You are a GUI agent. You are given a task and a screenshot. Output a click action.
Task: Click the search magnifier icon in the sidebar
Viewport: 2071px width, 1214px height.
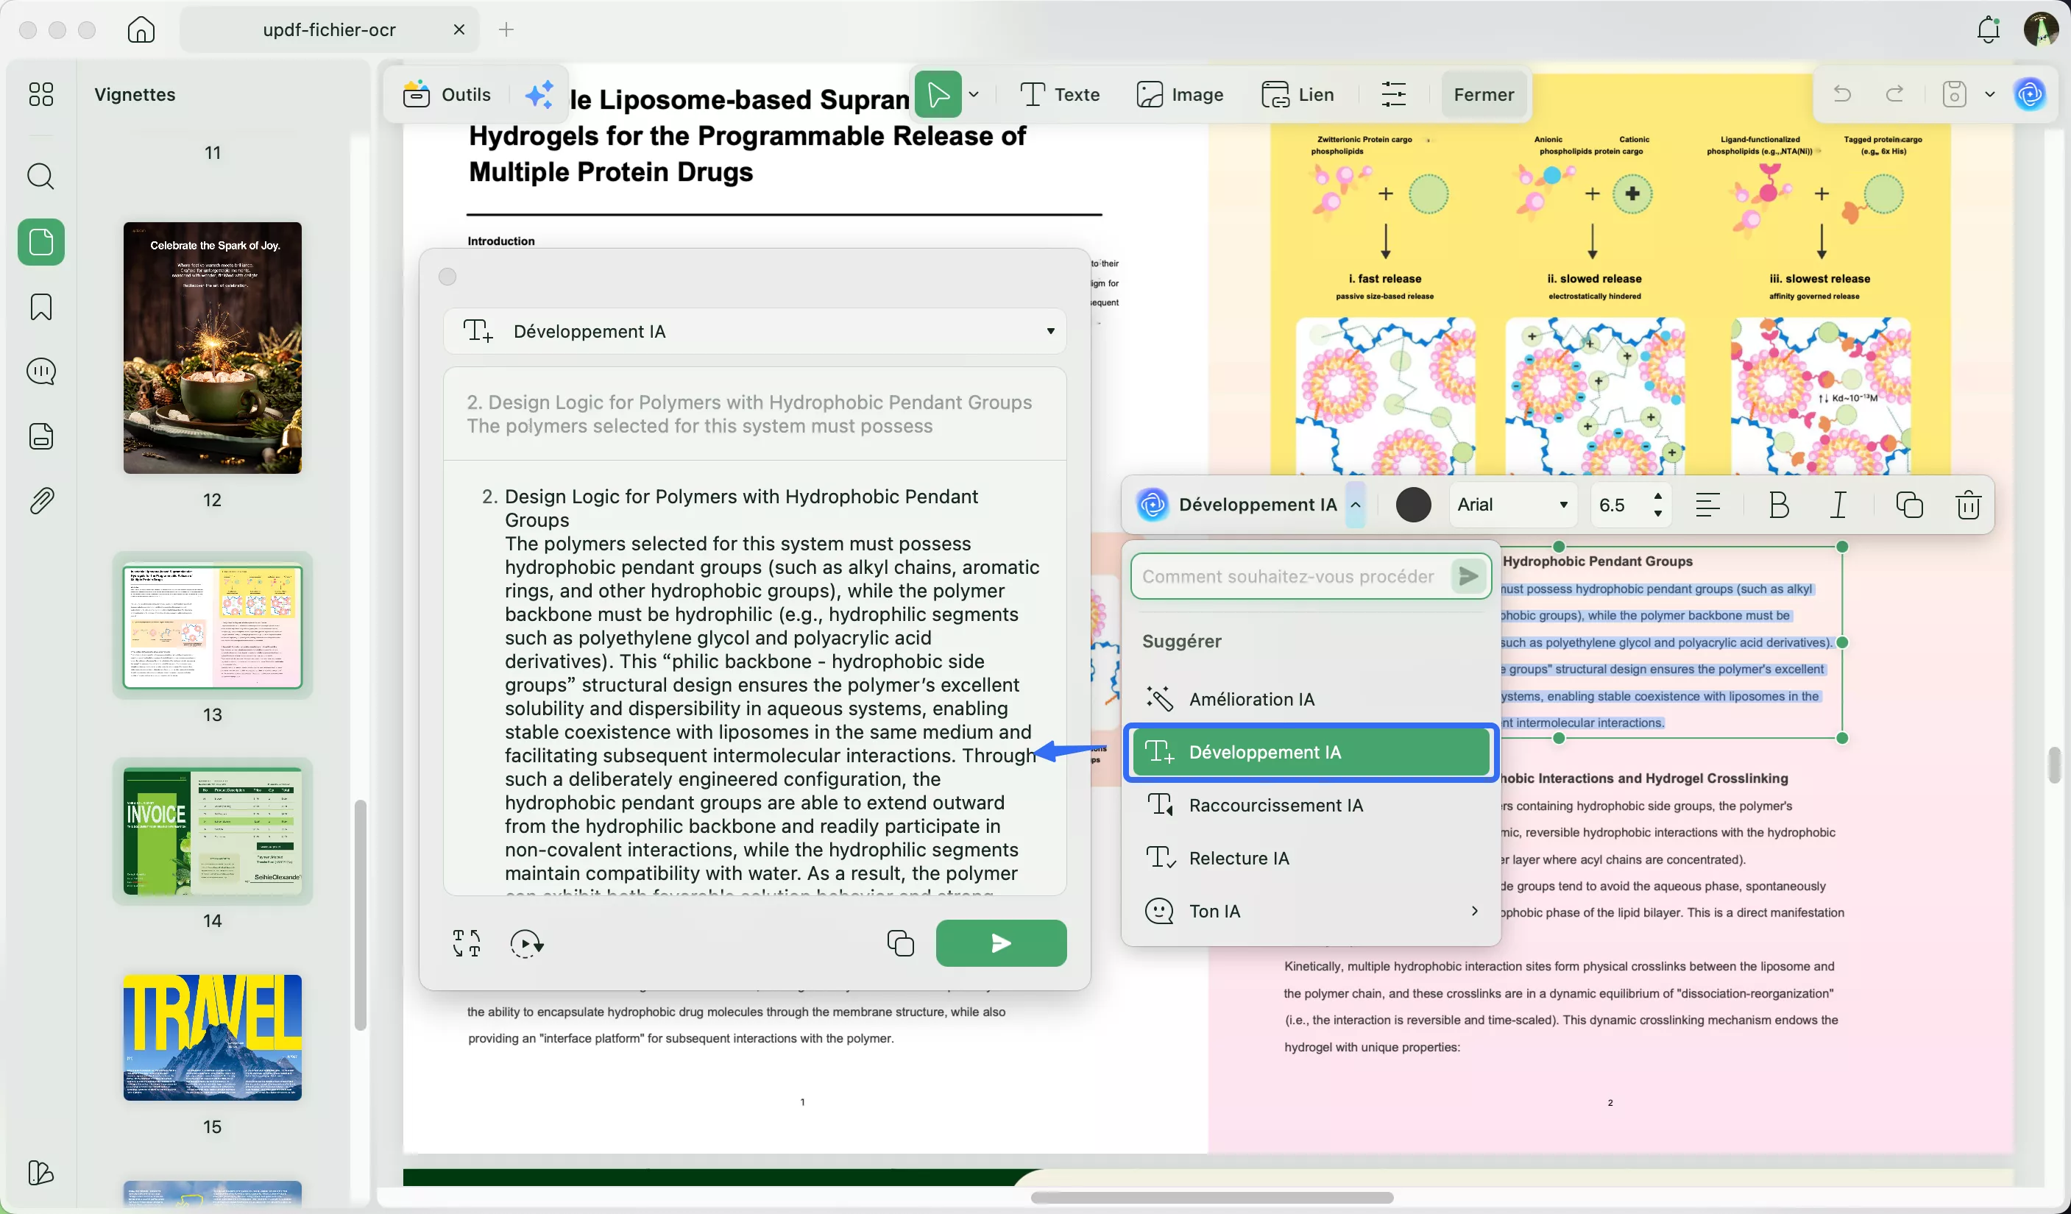(x=41, y=177)
